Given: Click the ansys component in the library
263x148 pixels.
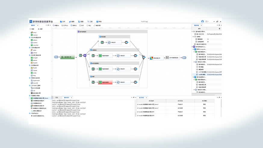Looking at the screenshot, I should tap(35, 33).
